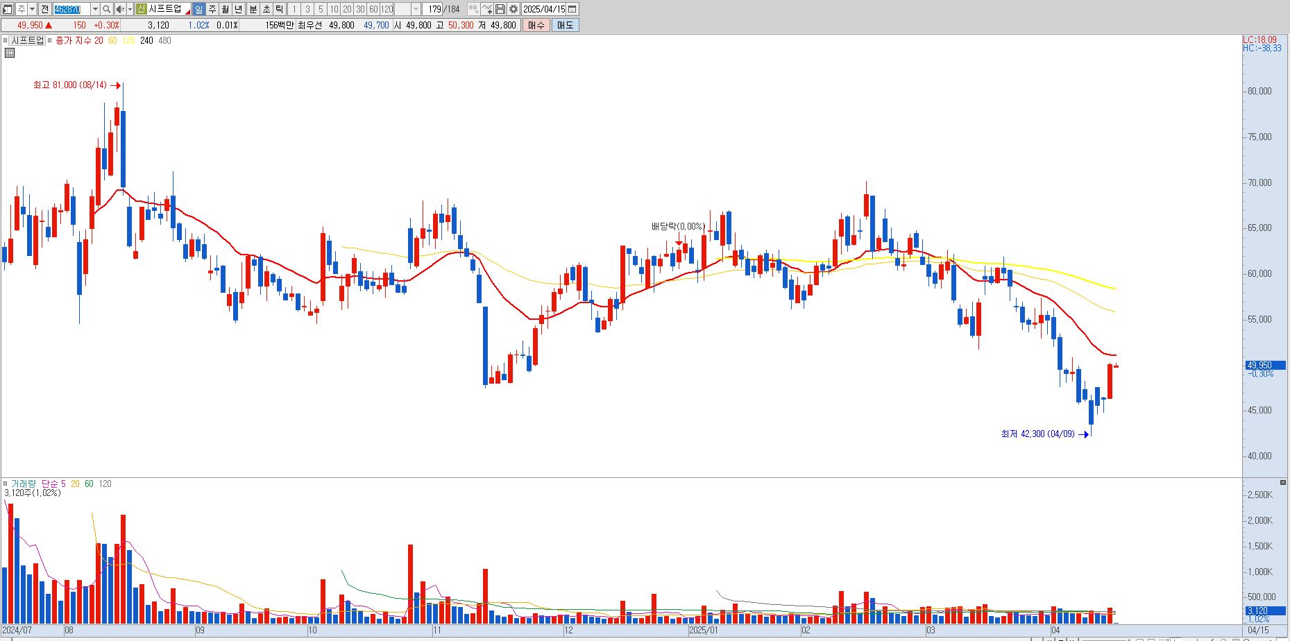
Task: Toggle the small square before 시프트업 label
Action: (6, 40)
